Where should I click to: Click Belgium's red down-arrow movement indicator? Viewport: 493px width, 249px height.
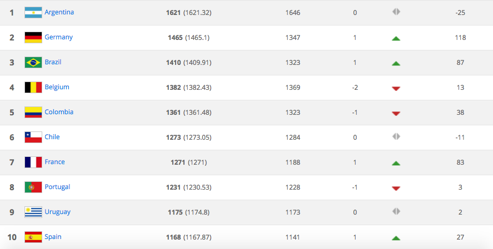point(396,88)
